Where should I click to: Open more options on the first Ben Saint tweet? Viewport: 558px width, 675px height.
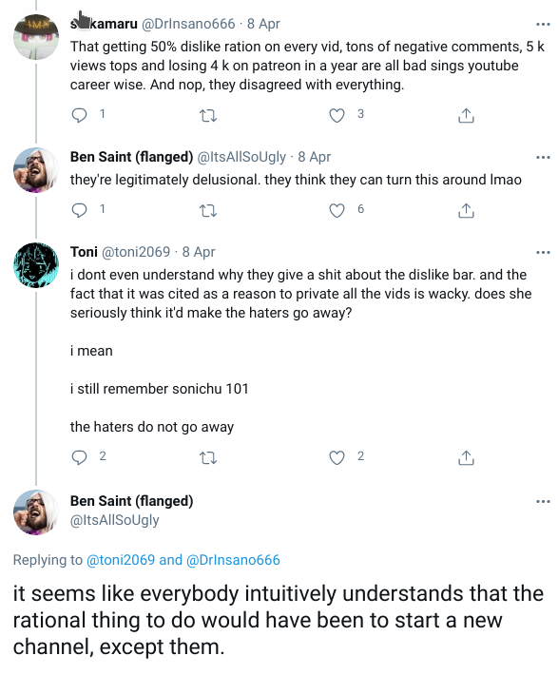point(543,157)
